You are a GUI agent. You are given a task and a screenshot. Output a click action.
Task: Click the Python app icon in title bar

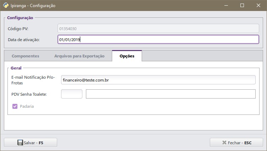[x=6, y=5]
